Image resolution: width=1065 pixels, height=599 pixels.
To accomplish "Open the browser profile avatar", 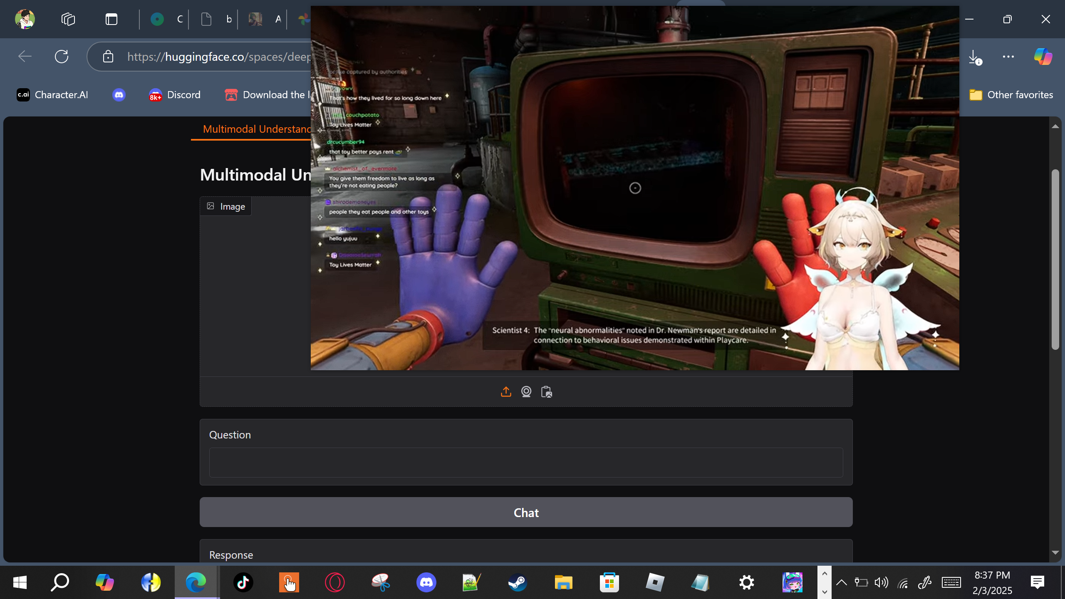I will pyautogui.click(x=25, y=19).
